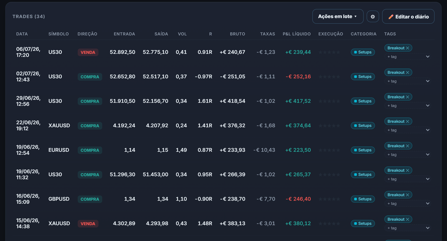Image resolution: width=447 pixels, height=241 pixels.
Task: Sort by EXECUÇÃO column header
Action: (331, 34)
